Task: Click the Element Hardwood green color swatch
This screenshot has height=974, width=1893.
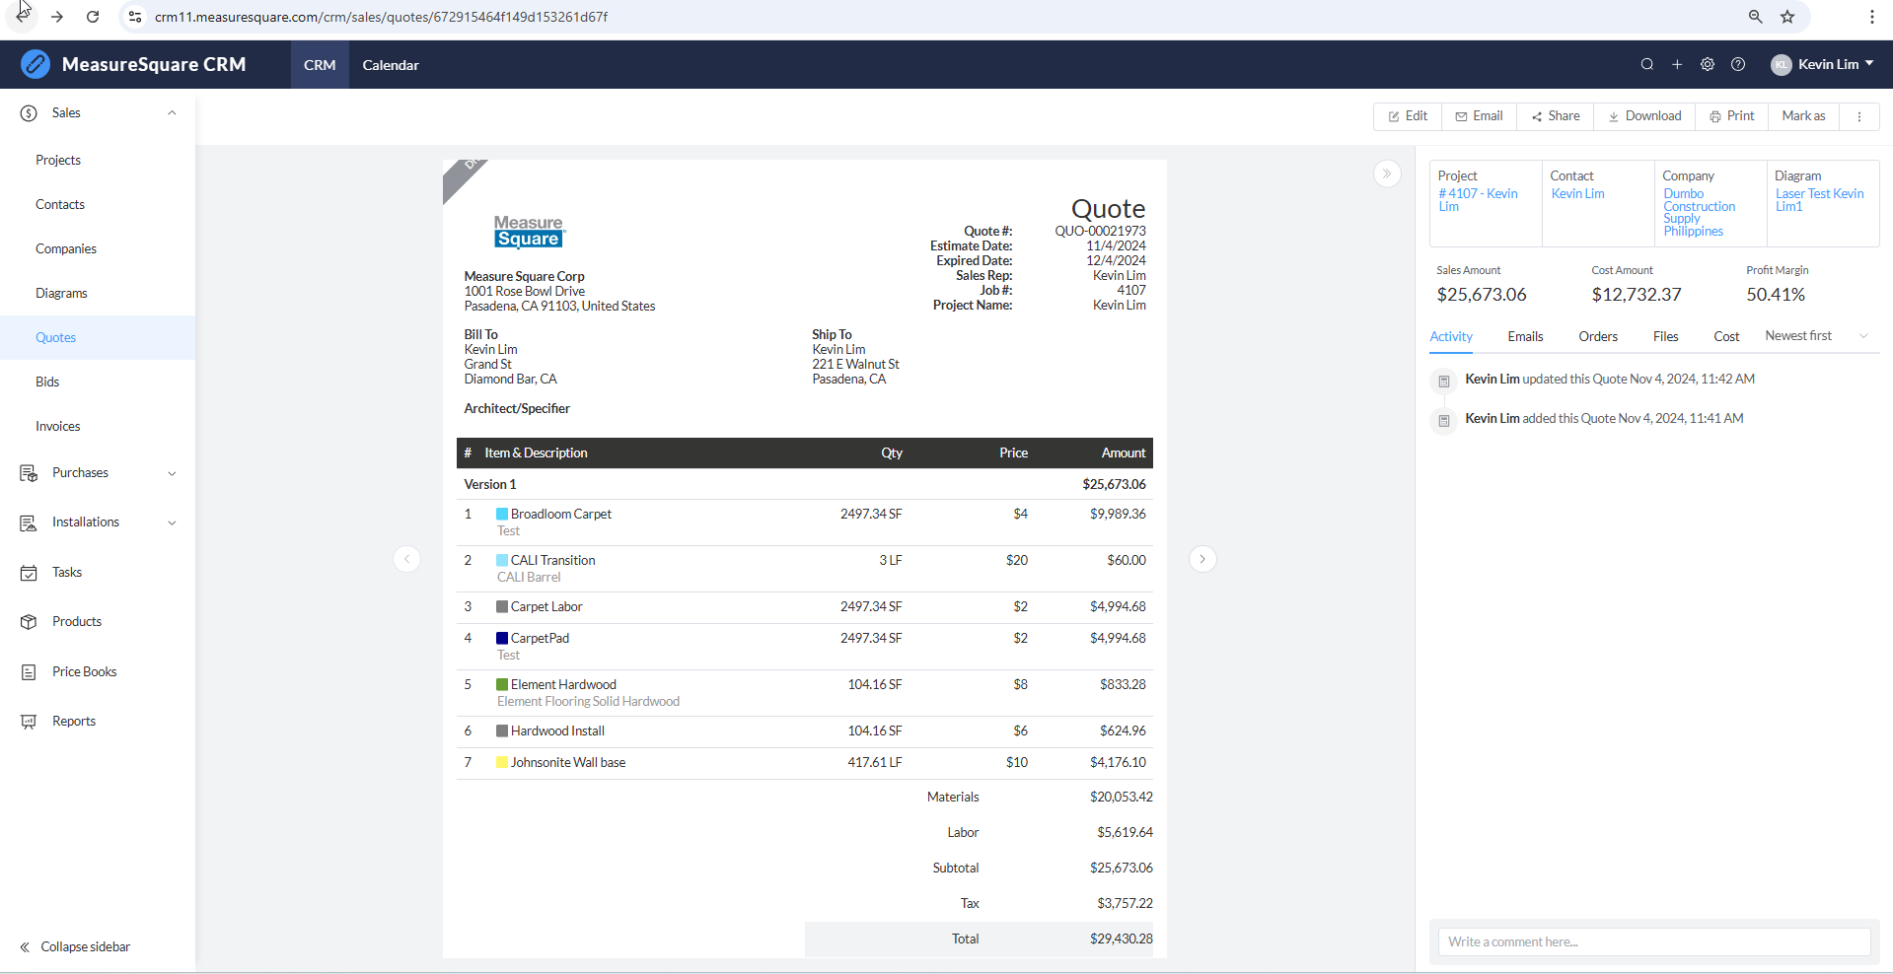Action: (x=502, y=685)
